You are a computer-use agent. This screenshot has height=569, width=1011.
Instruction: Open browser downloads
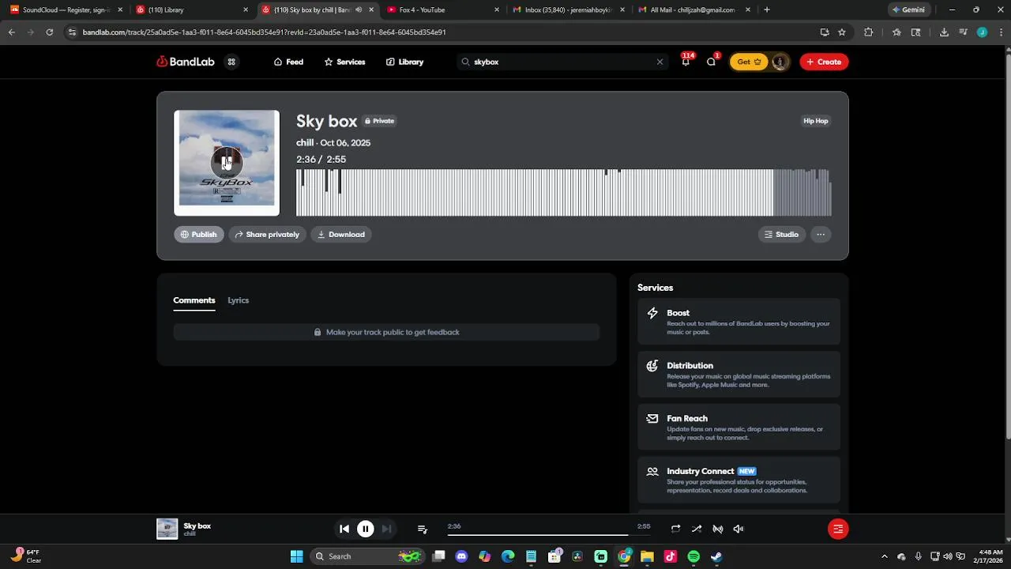coord(944,32)
